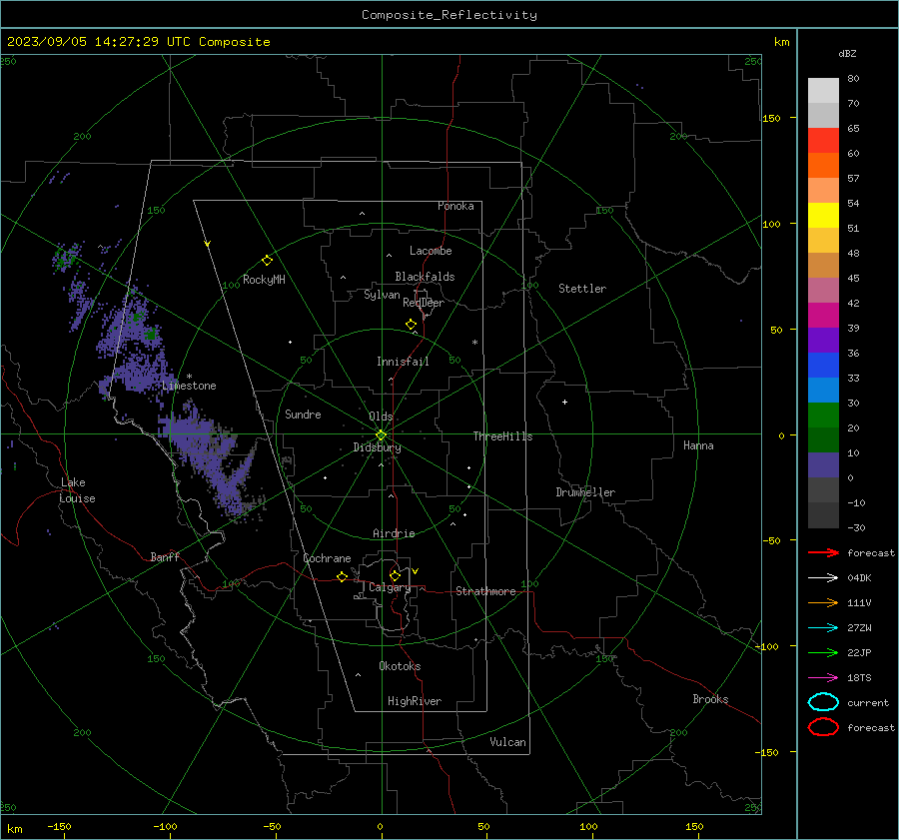
Task: Click the orange 111V arrow icon
Action: coord(823,602)
